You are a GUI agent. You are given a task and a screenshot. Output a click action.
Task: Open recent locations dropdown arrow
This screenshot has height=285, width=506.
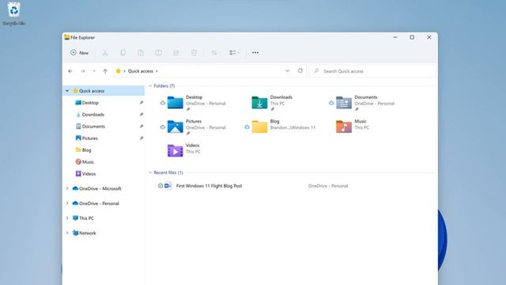(x=94, y=71)
